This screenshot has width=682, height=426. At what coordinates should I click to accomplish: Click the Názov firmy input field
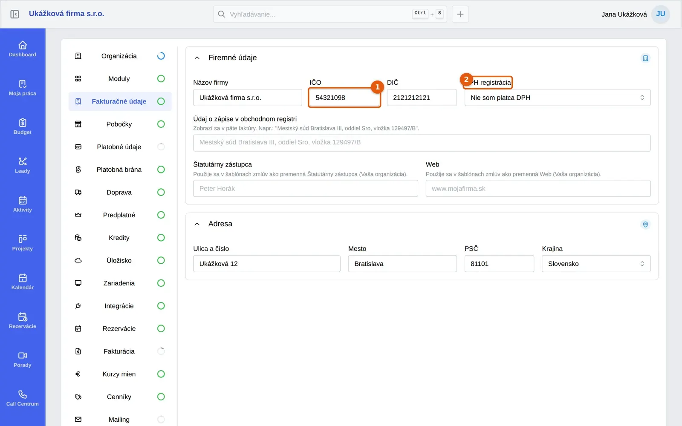click(248, 98)
